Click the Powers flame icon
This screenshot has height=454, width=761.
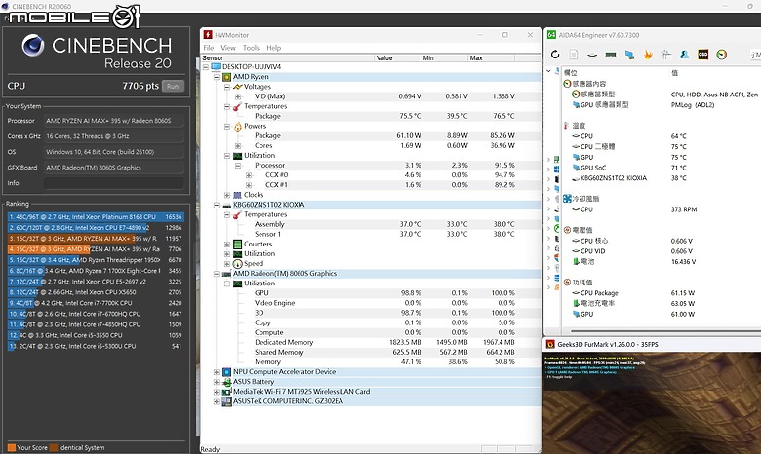point(237,126)
